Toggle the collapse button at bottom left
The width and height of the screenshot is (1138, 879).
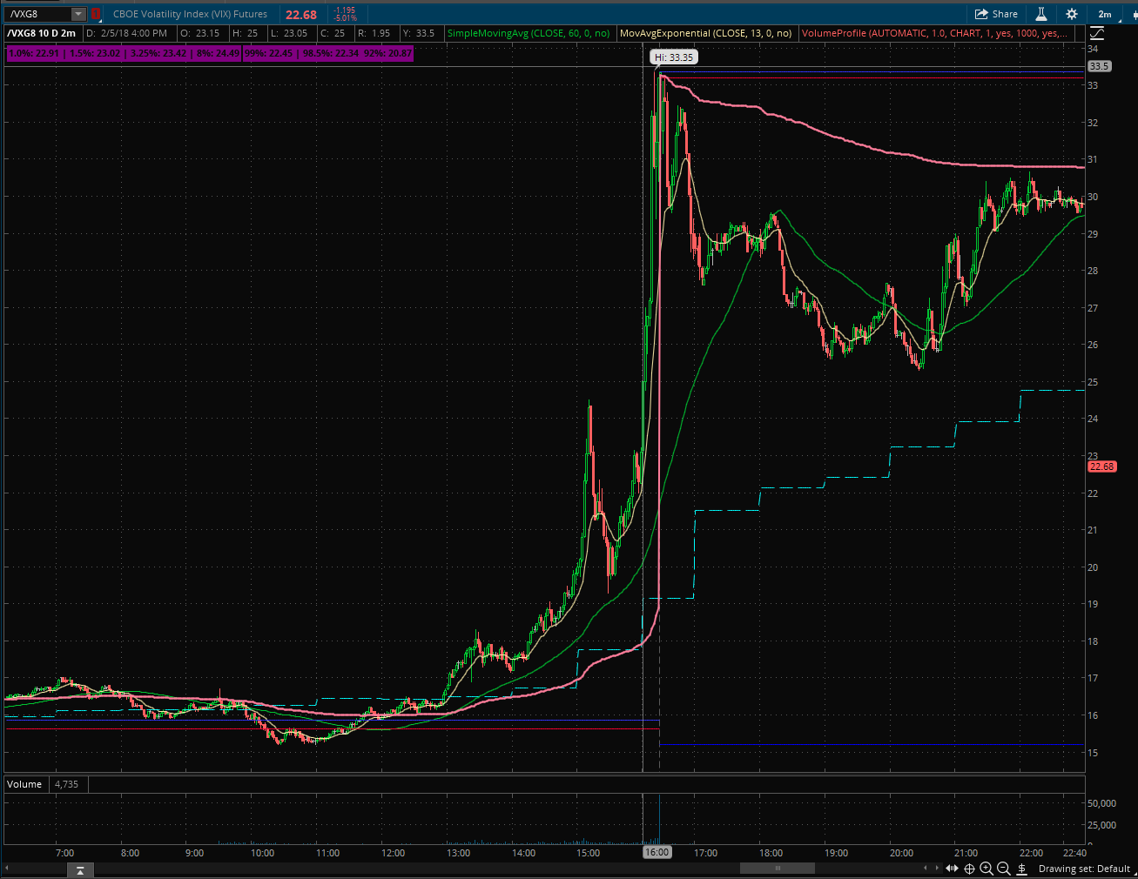pos(79,870)
